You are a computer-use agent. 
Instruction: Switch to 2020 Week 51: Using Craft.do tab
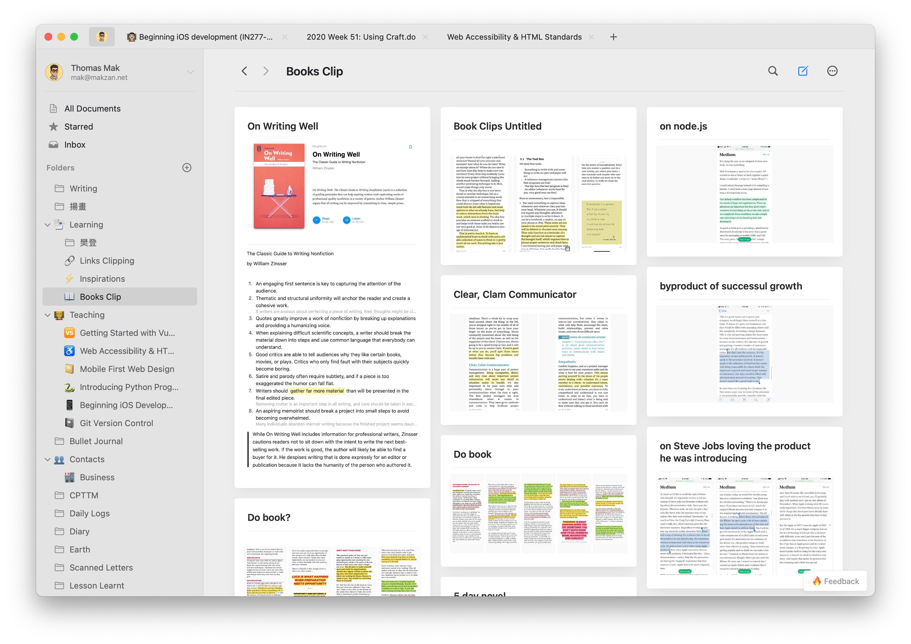pyautogui.click(x=361, y=37)
